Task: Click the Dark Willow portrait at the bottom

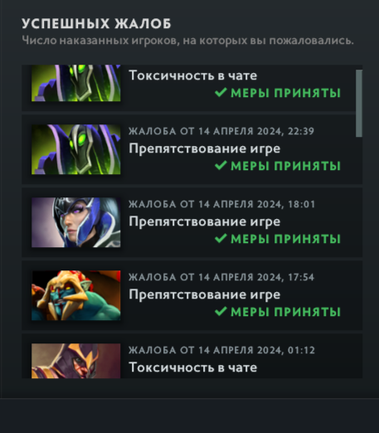Action: coord(76,361)
